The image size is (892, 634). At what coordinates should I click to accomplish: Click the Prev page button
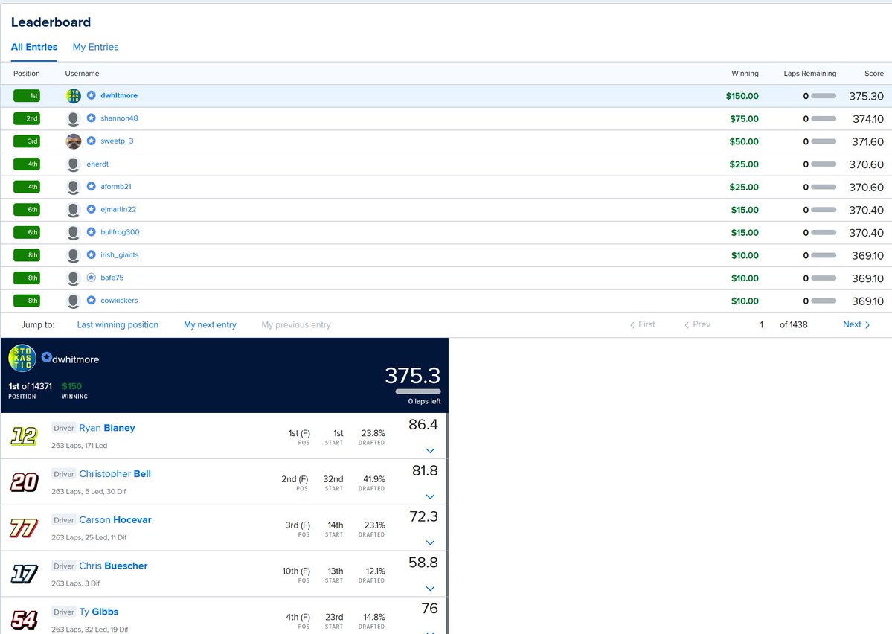coord(697,324)
